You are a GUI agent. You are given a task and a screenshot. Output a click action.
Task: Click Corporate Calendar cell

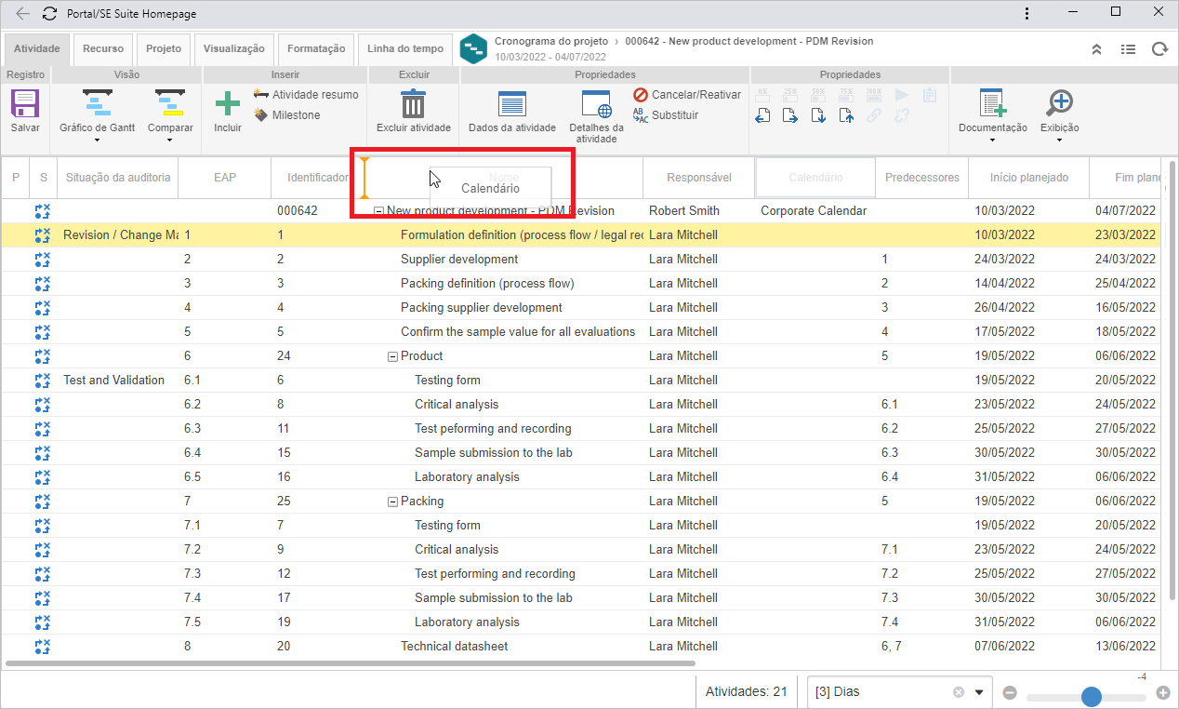click(814, 211)
